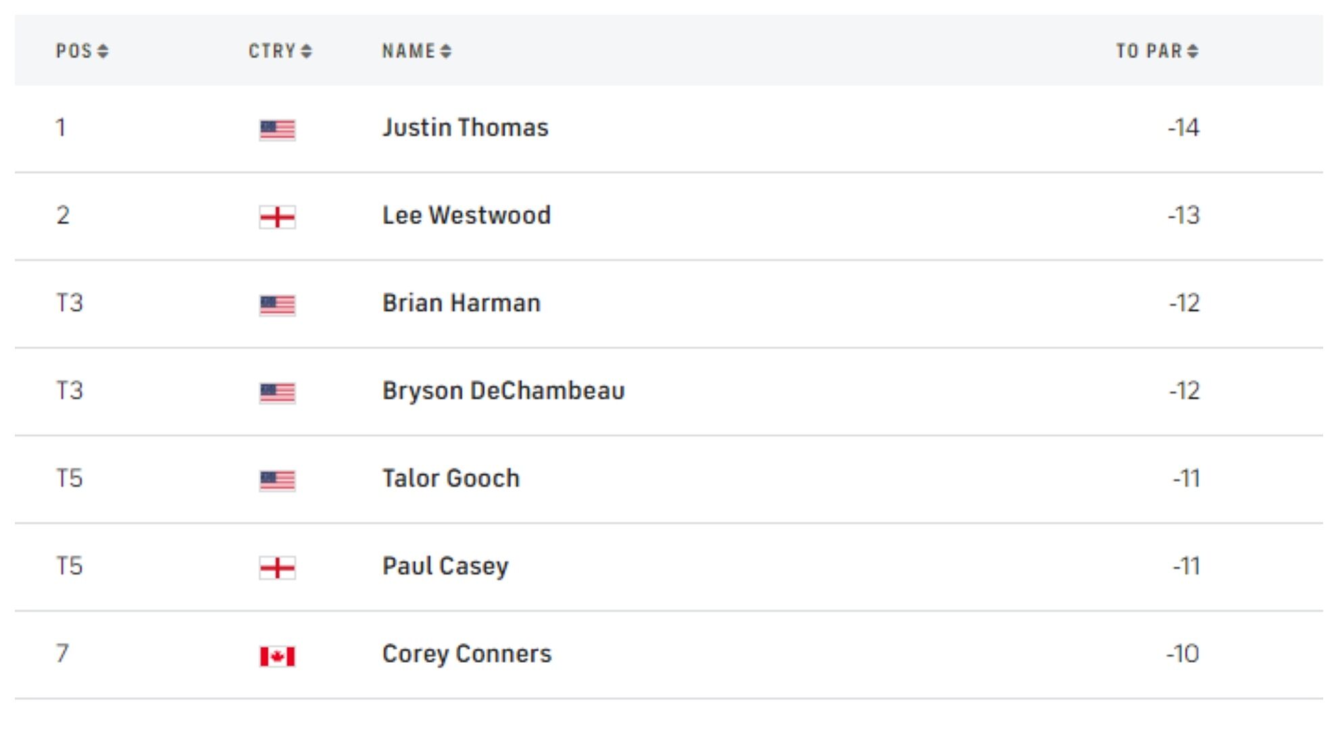Open Justin Thomas player name
This screenshot has height=731, width=1338.
click(465, 128)
